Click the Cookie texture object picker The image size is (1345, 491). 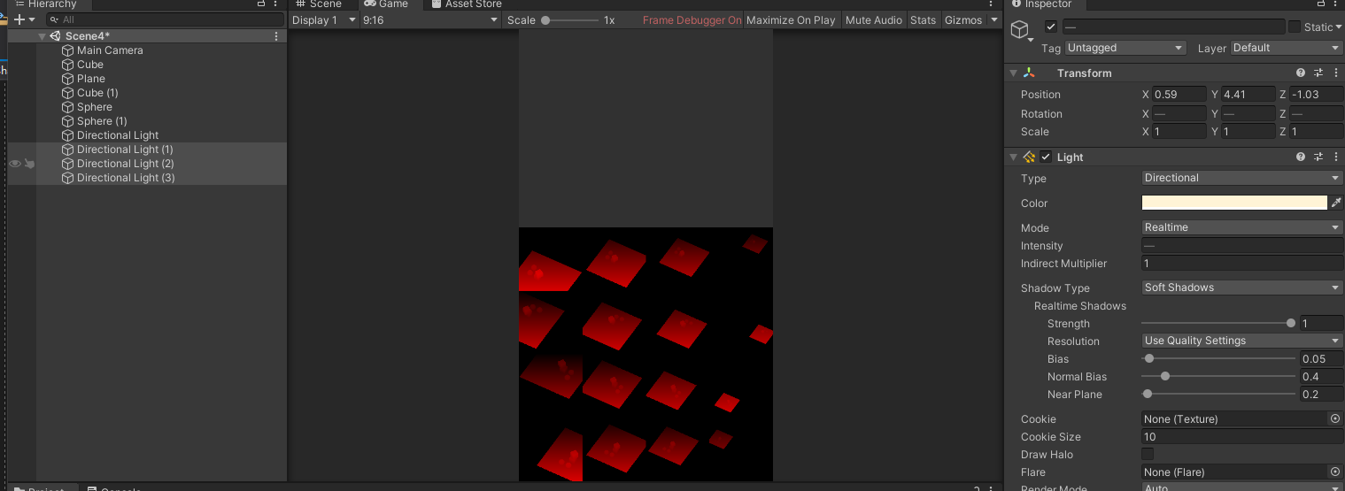pos(1335,419)
